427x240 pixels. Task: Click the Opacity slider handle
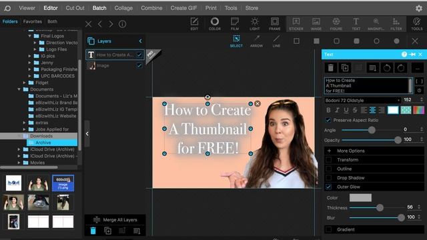click(398, 140)
